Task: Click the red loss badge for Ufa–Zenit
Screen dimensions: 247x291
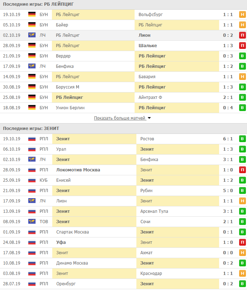Action: coord(242,242)
